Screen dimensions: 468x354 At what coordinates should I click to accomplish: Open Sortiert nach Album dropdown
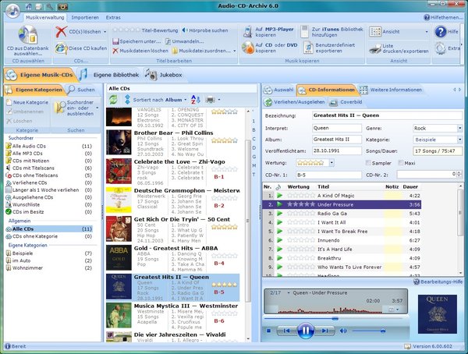point(186,100)
